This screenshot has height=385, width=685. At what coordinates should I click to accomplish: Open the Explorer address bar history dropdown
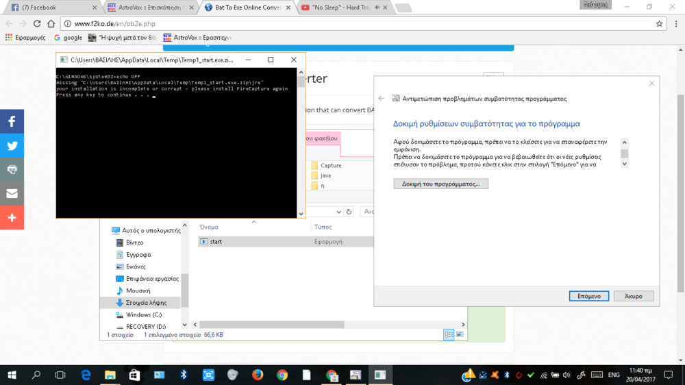[x=338, y=212]
